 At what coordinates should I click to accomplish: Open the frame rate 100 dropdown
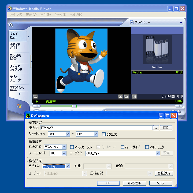(58, 153)
